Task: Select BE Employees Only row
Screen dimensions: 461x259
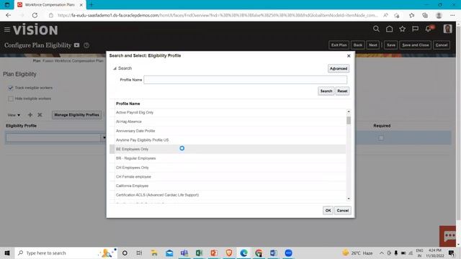Action: coord(228,149)
